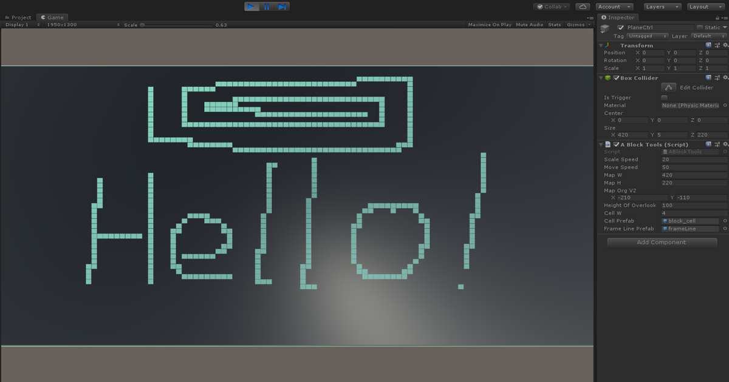Screen dimensions: 729x382
Task: Open the Box Collider help icon
Action: pos(708,78)
